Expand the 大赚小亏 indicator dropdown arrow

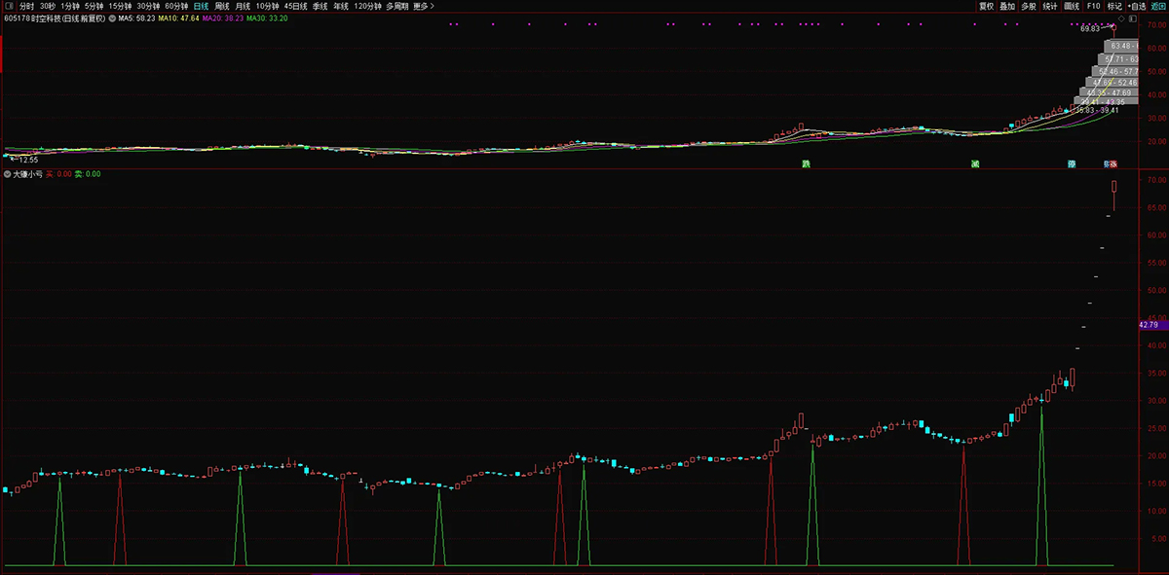coord(9,174)
